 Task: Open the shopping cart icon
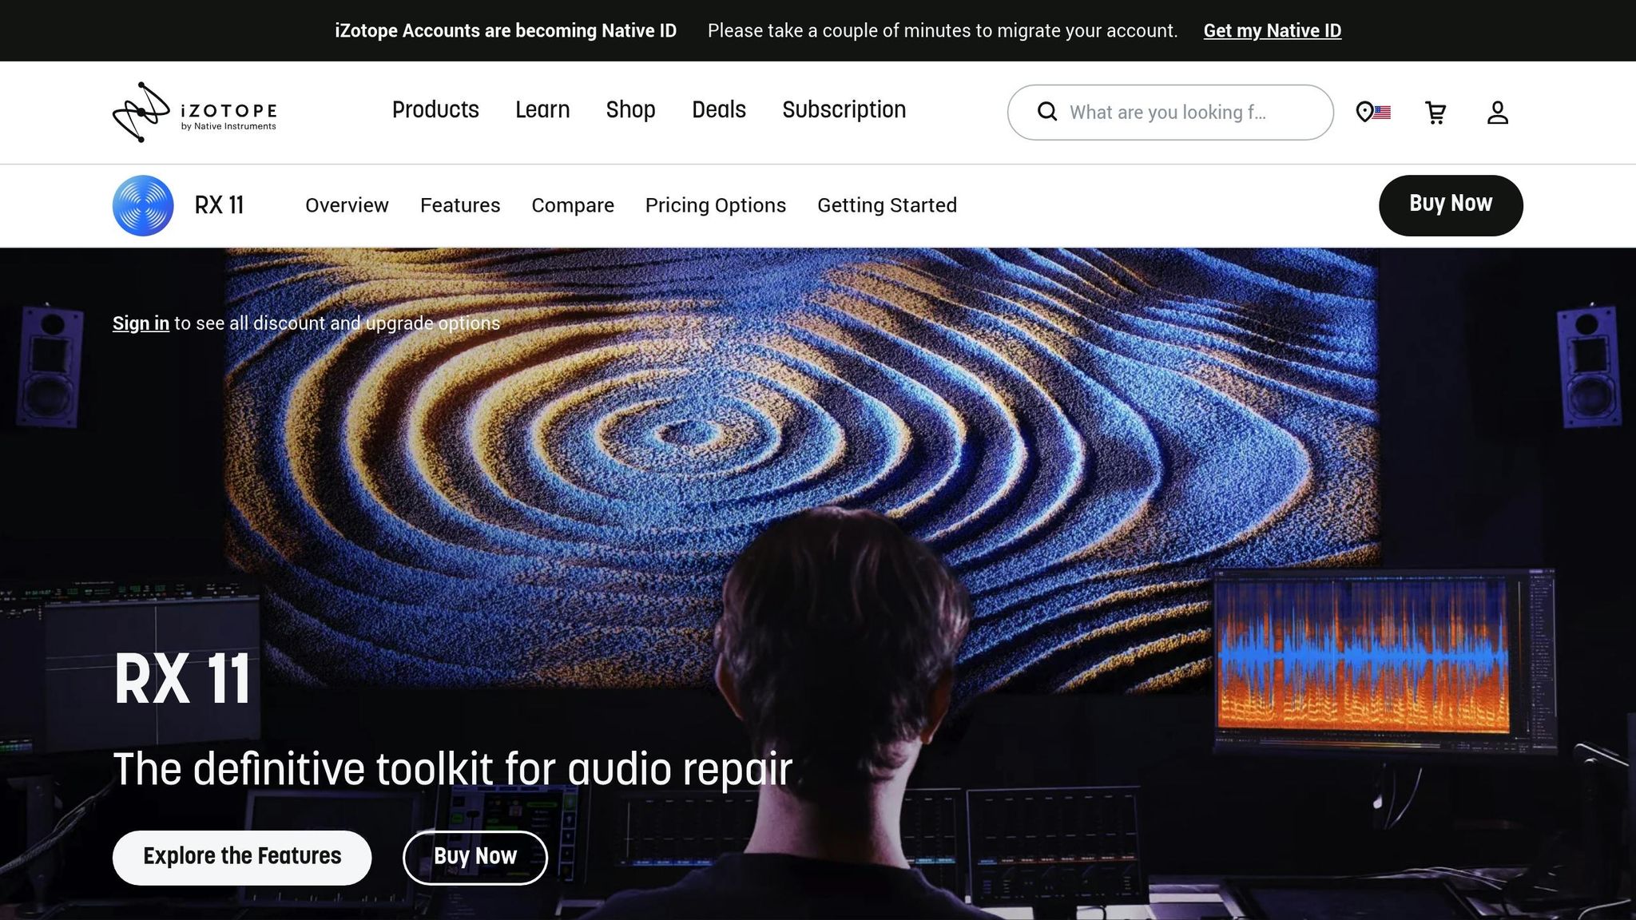tap(1435, 112)
